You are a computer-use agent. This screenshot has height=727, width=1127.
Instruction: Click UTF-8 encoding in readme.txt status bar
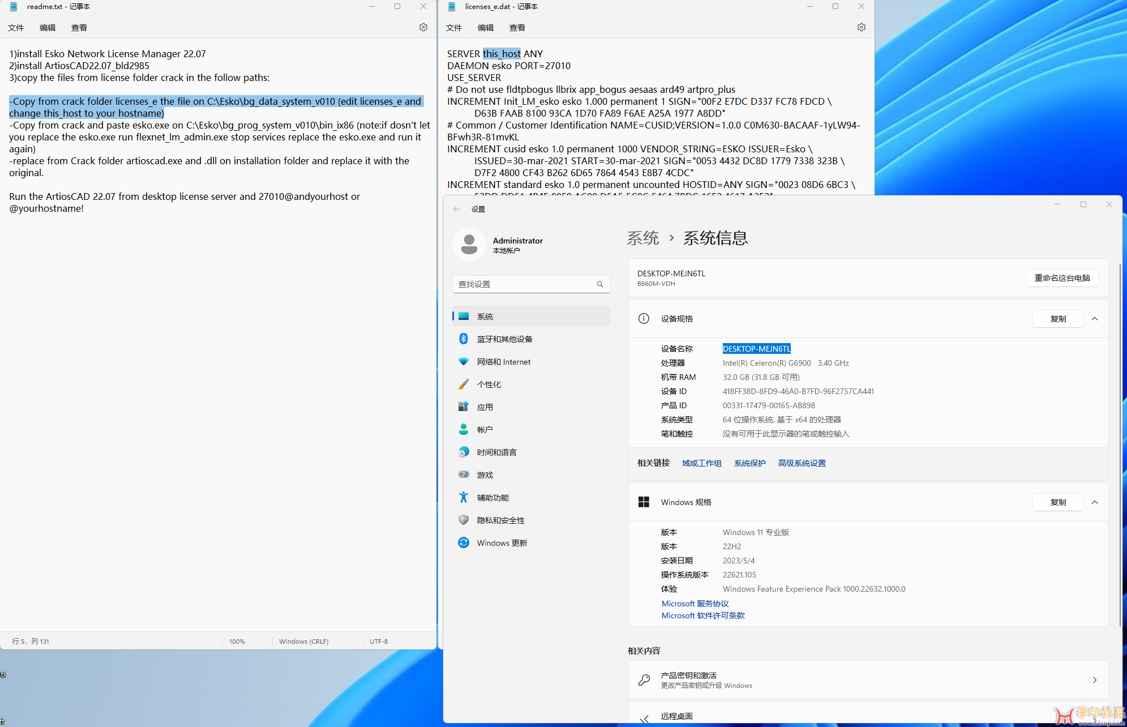click(379, 642)
